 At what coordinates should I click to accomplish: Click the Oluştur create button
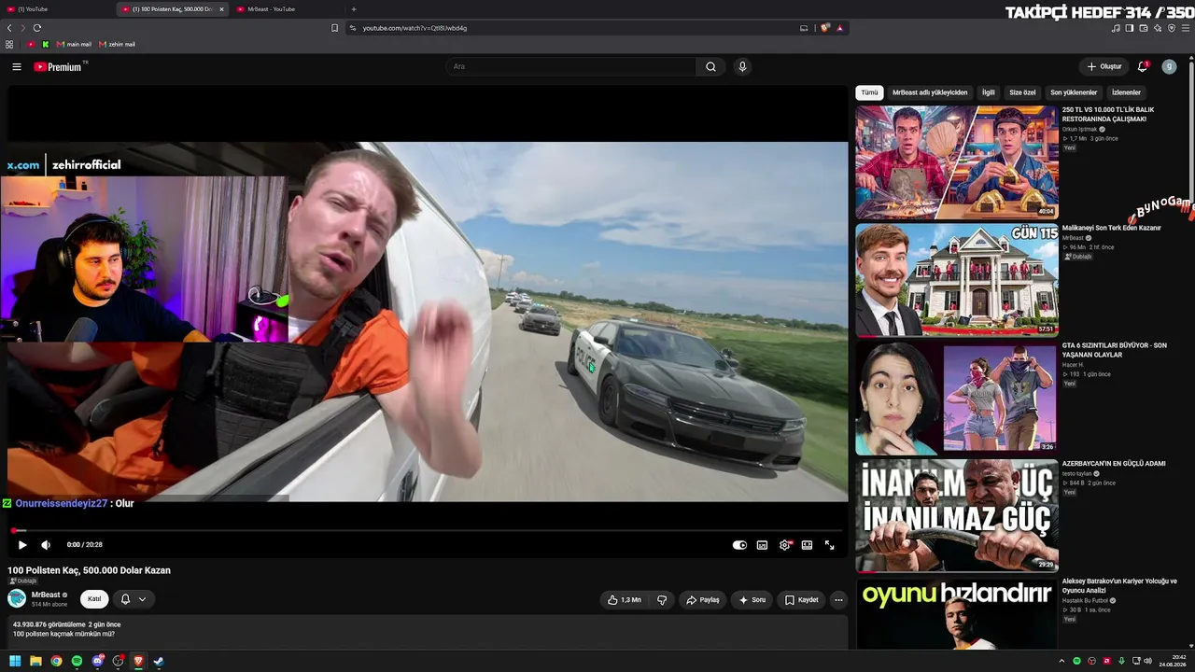[1104, 67]
